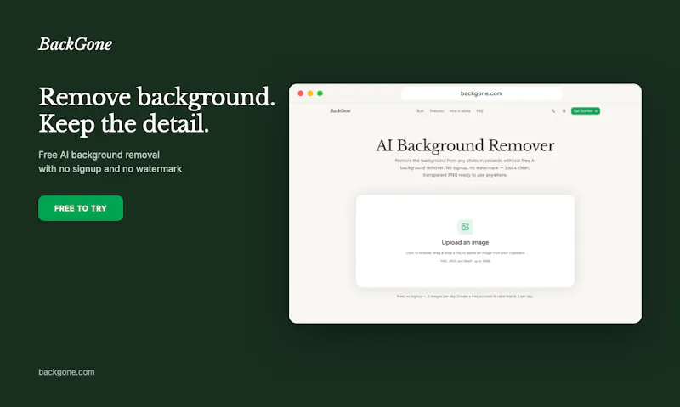
Task: Open the Bulk nav item
Action: [420, 111]
